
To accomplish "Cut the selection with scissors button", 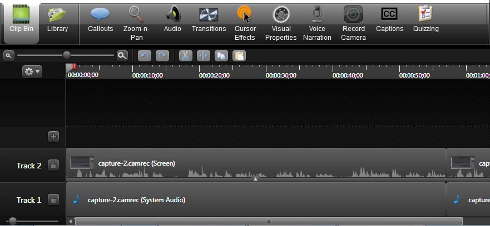I will point(185,55).
